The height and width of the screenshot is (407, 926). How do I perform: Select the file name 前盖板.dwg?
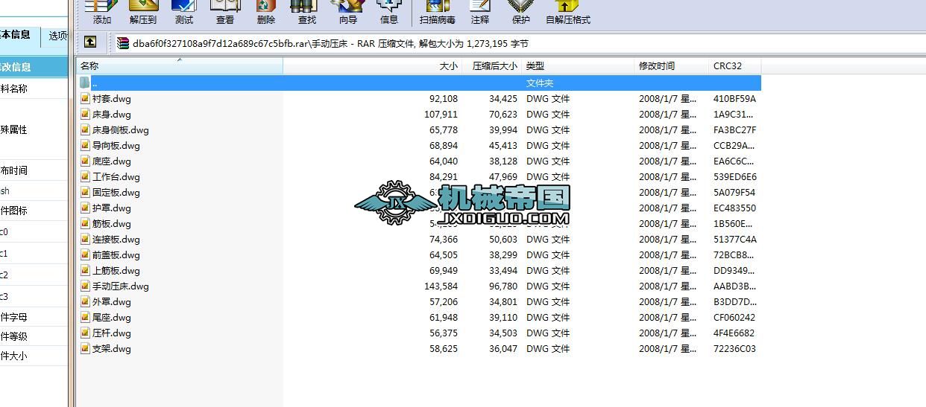click(x=116, y=254)
